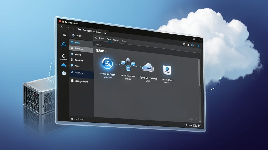Screen dimensions: 268x150
Task: Open the white document badge icon
Action: pos(167,70)
